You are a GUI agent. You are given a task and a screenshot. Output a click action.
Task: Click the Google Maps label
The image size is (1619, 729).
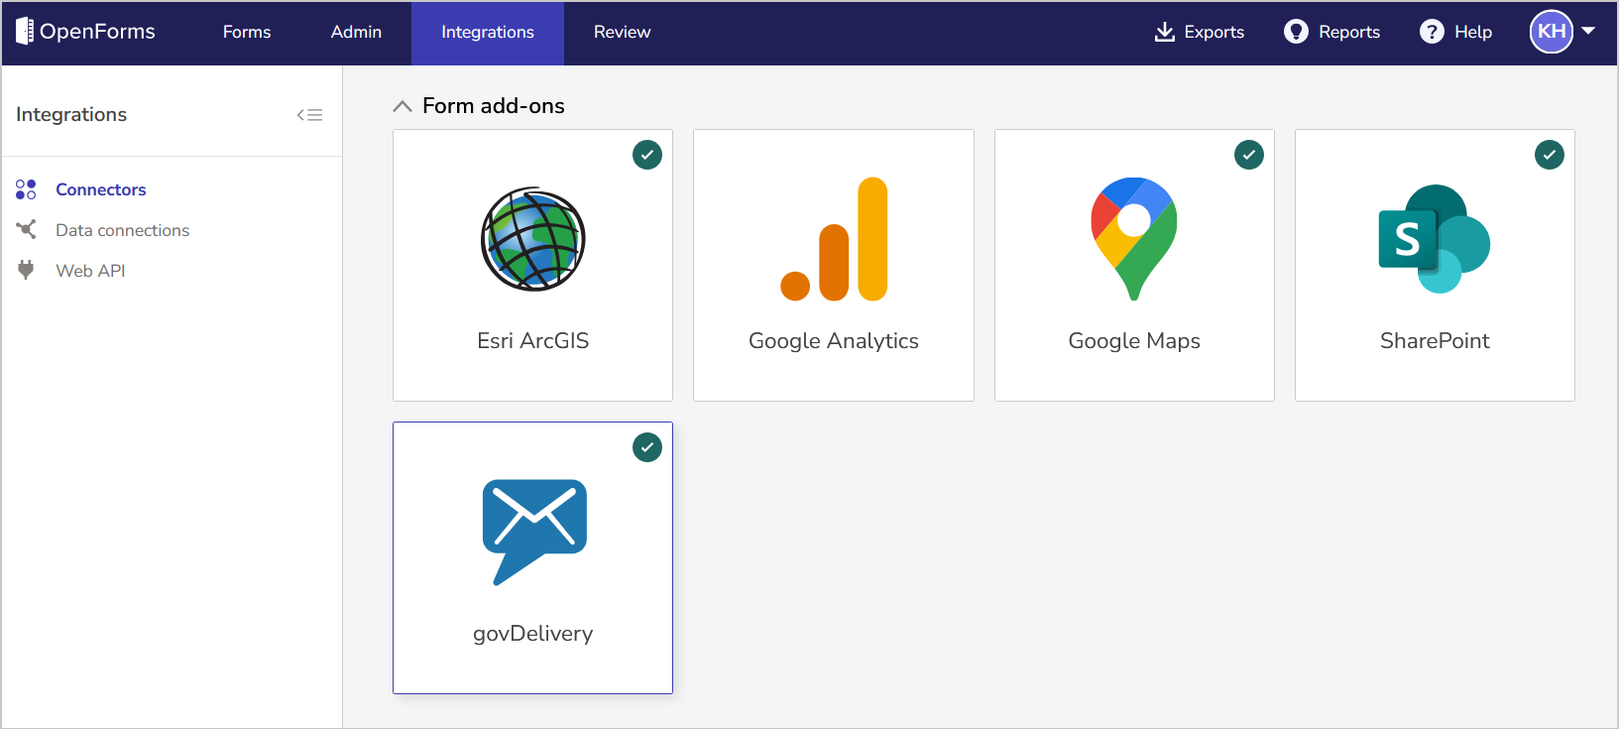(x=1134, y=340)
